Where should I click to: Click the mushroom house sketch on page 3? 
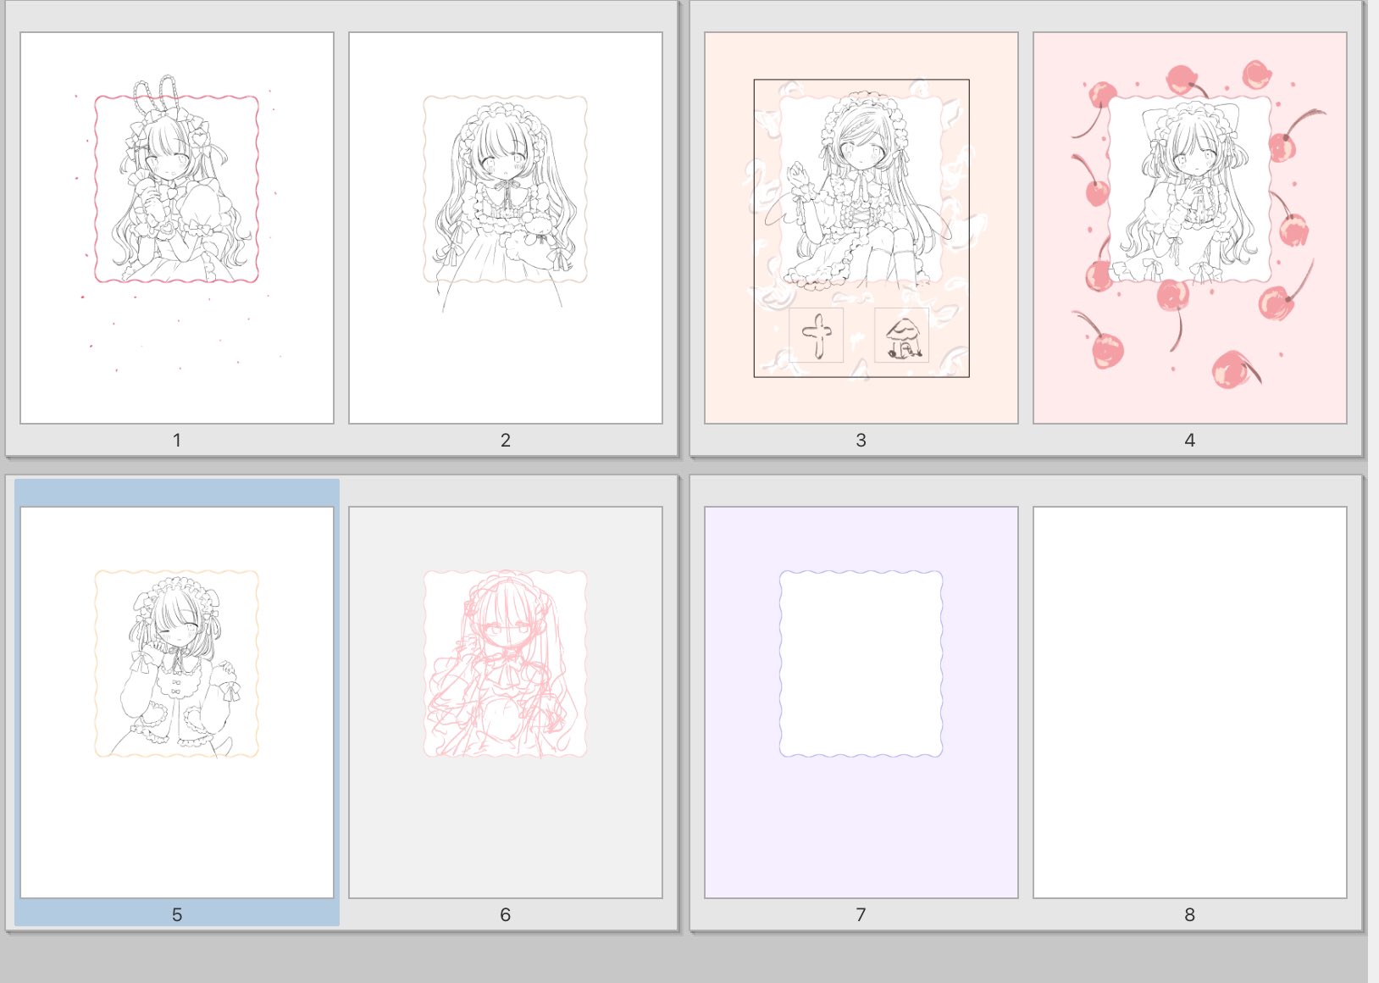901,336
